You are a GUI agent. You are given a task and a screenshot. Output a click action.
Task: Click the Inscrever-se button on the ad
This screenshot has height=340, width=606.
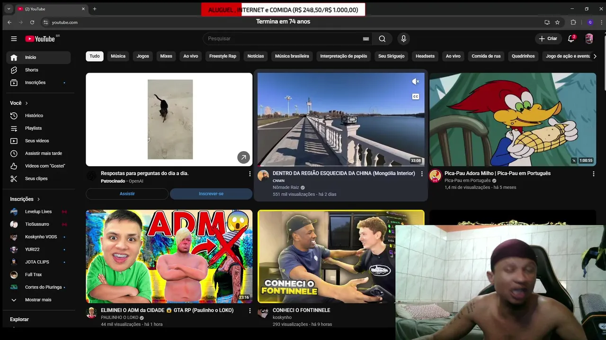pyautogui.click(x=211, y=194)
